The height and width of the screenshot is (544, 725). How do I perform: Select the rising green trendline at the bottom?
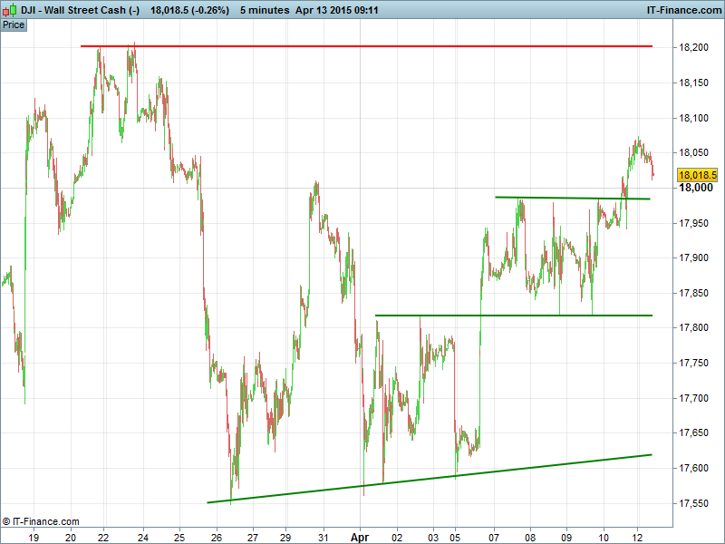click(x=429, y=479)
